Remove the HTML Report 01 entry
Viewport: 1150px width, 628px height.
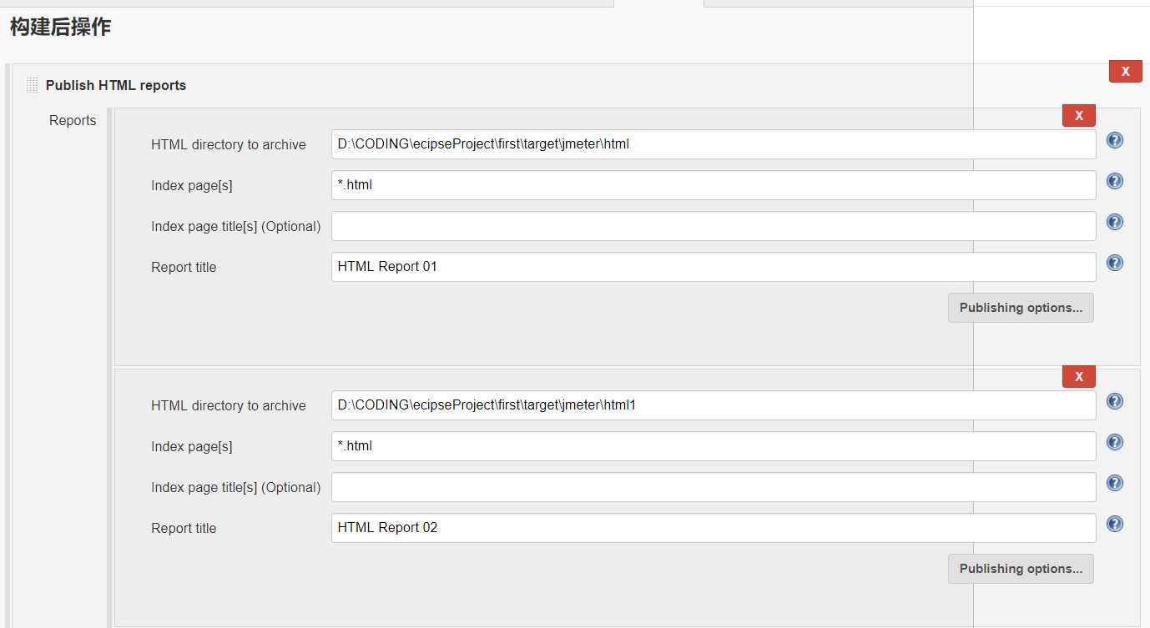point(1078,116)
